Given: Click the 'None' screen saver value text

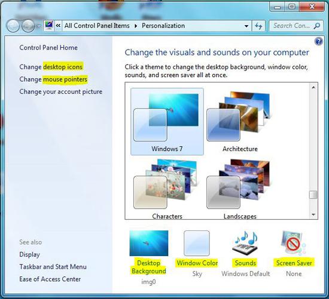Looking at the screenshot, I should pyautogui.click(x=294, y=274).
